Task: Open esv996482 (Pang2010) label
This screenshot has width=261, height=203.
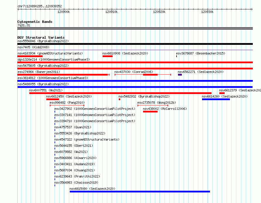Action: click(67, 103)
